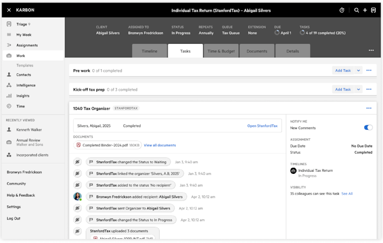Open Triage in the sidebar

21,24
